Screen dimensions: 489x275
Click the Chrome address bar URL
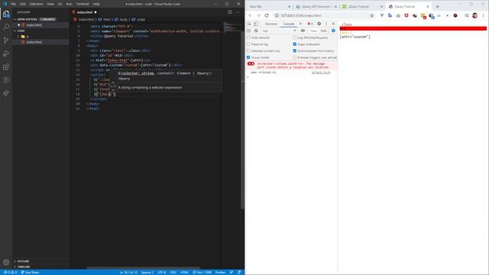coord(301,15)
